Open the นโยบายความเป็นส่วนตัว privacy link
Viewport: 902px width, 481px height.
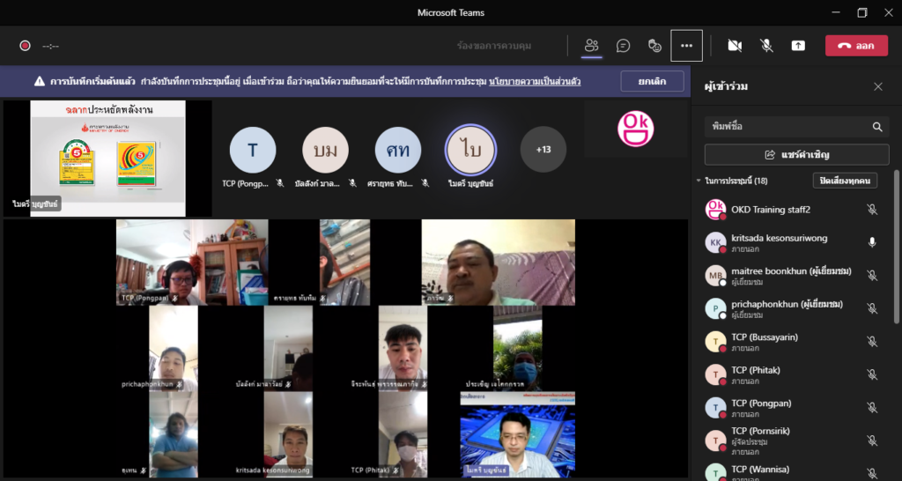pyautogui.click(x=535, y=82)
